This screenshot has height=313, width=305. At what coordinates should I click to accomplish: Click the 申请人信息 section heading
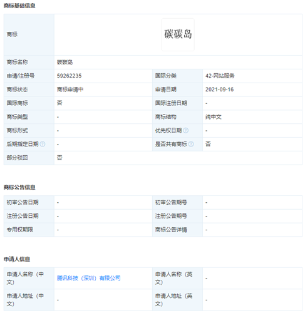point(17,259)
